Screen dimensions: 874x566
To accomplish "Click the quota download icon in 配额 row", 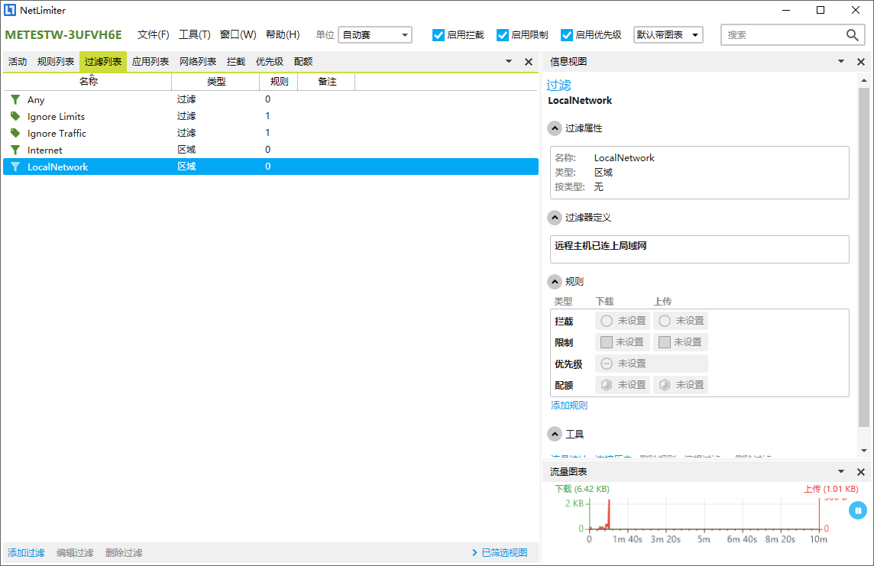I will click(607, 385).
